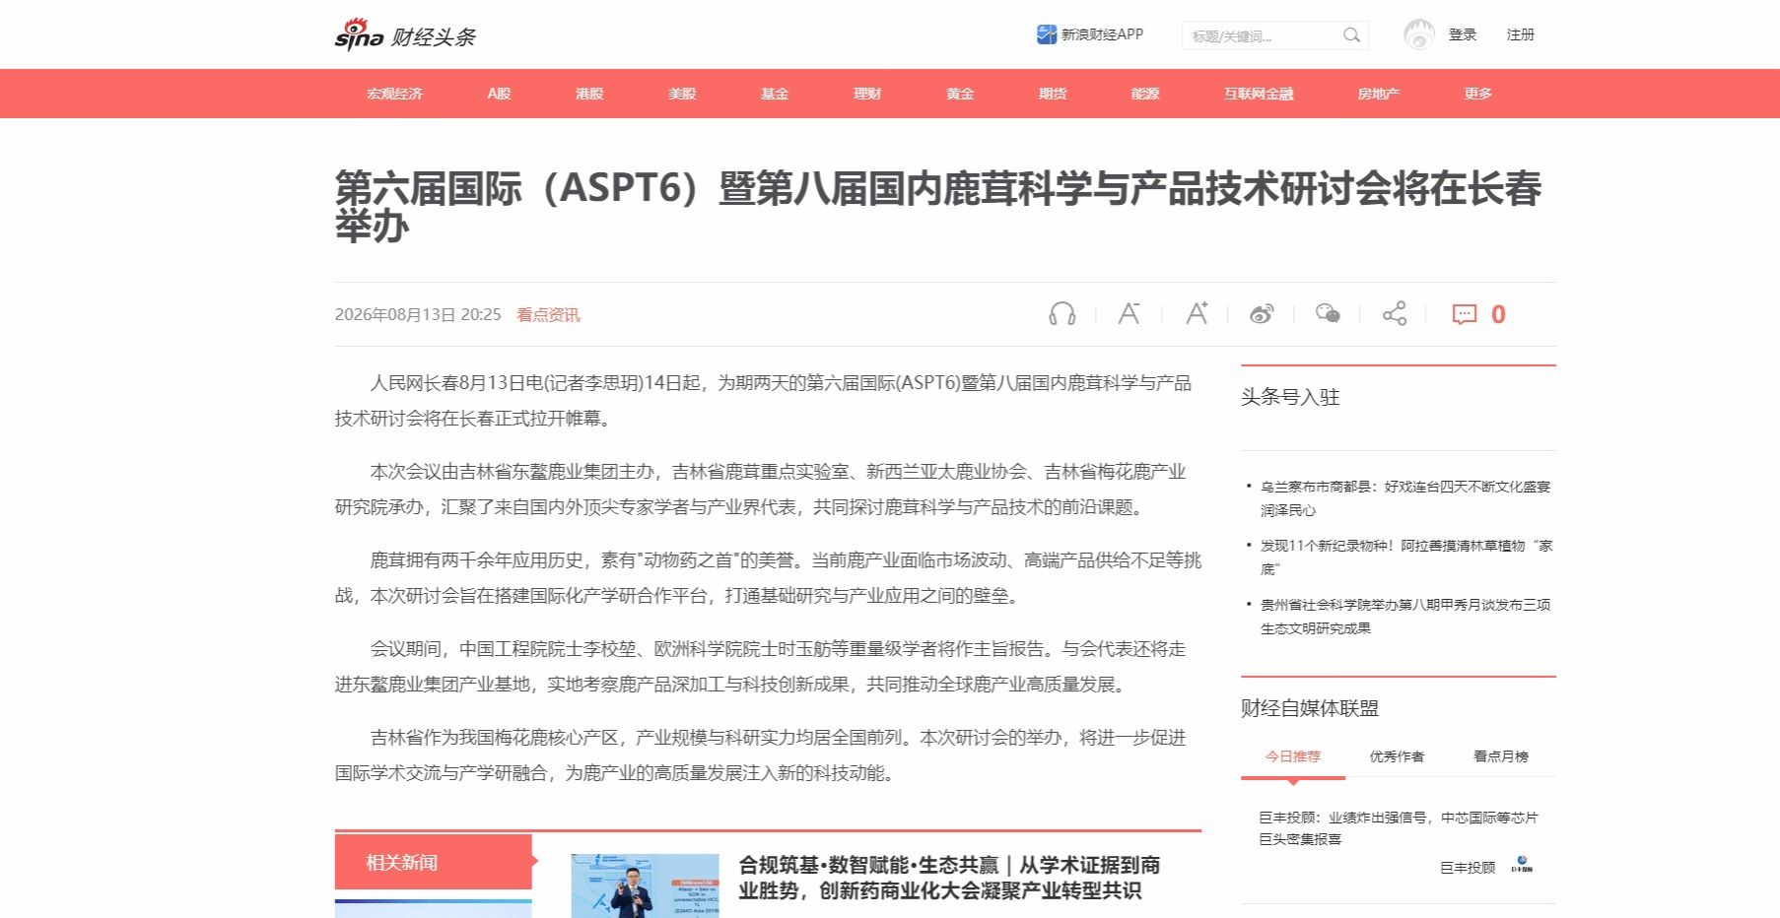The image size is (1780, 918).
Task: Click the article headline 第六届国际（ASPT6）
Action: pyautogui.click(x=938, y=206)
